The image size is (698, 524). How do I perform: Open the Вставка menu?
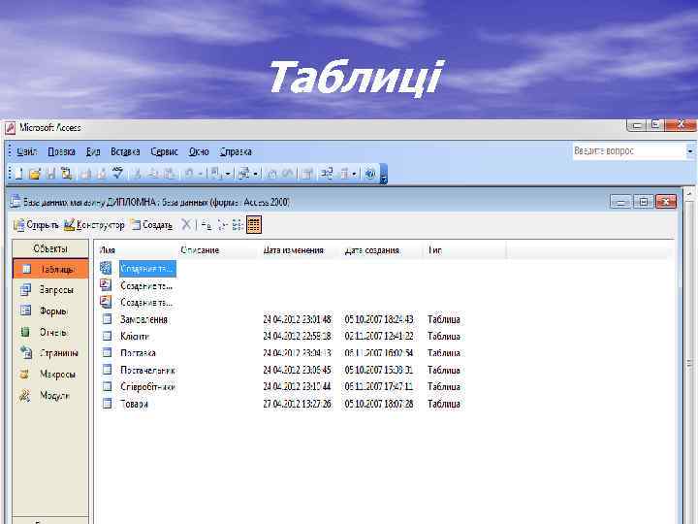[125, 151]
